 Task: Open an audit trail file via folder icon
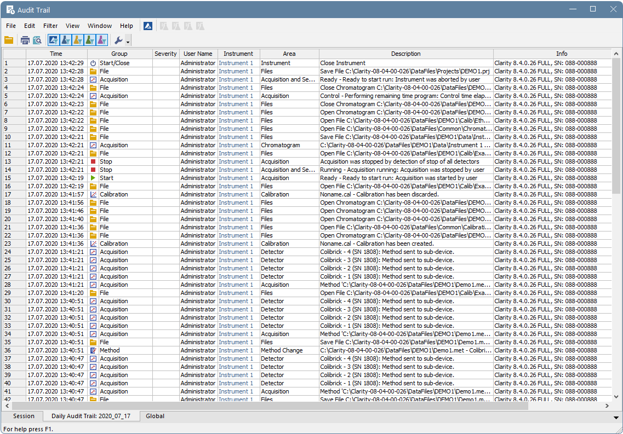point(9,40)
